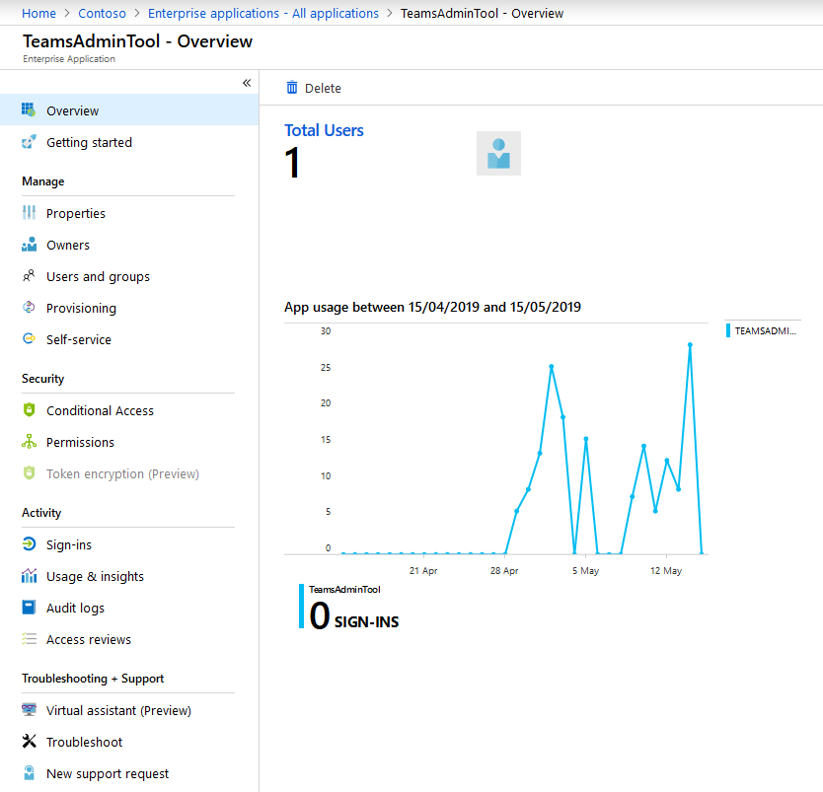This screenshot has width=823, height=792.
Task: Click the TEAMSADMI... legend entry
Action: pyautogui.click(x=761, y=330)
